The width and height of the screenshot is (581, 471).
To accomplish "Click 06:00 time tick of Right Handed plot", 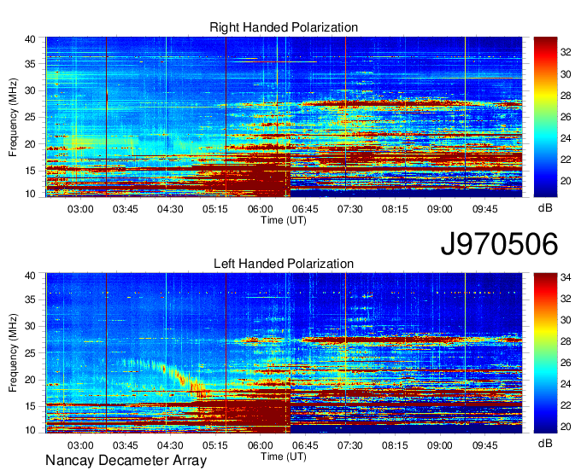I will (x=260, y=209).
